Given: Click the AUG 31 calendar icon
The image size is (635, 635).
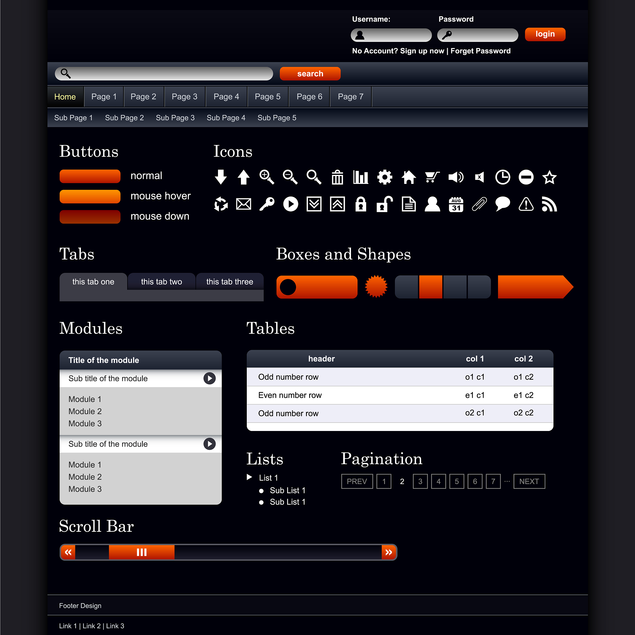Looking at the screenshot, I should (456, 204).
